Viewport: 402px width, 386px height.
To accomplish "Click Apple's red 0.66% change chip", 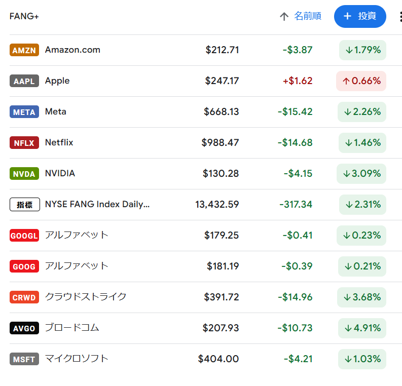I will 361,81.
